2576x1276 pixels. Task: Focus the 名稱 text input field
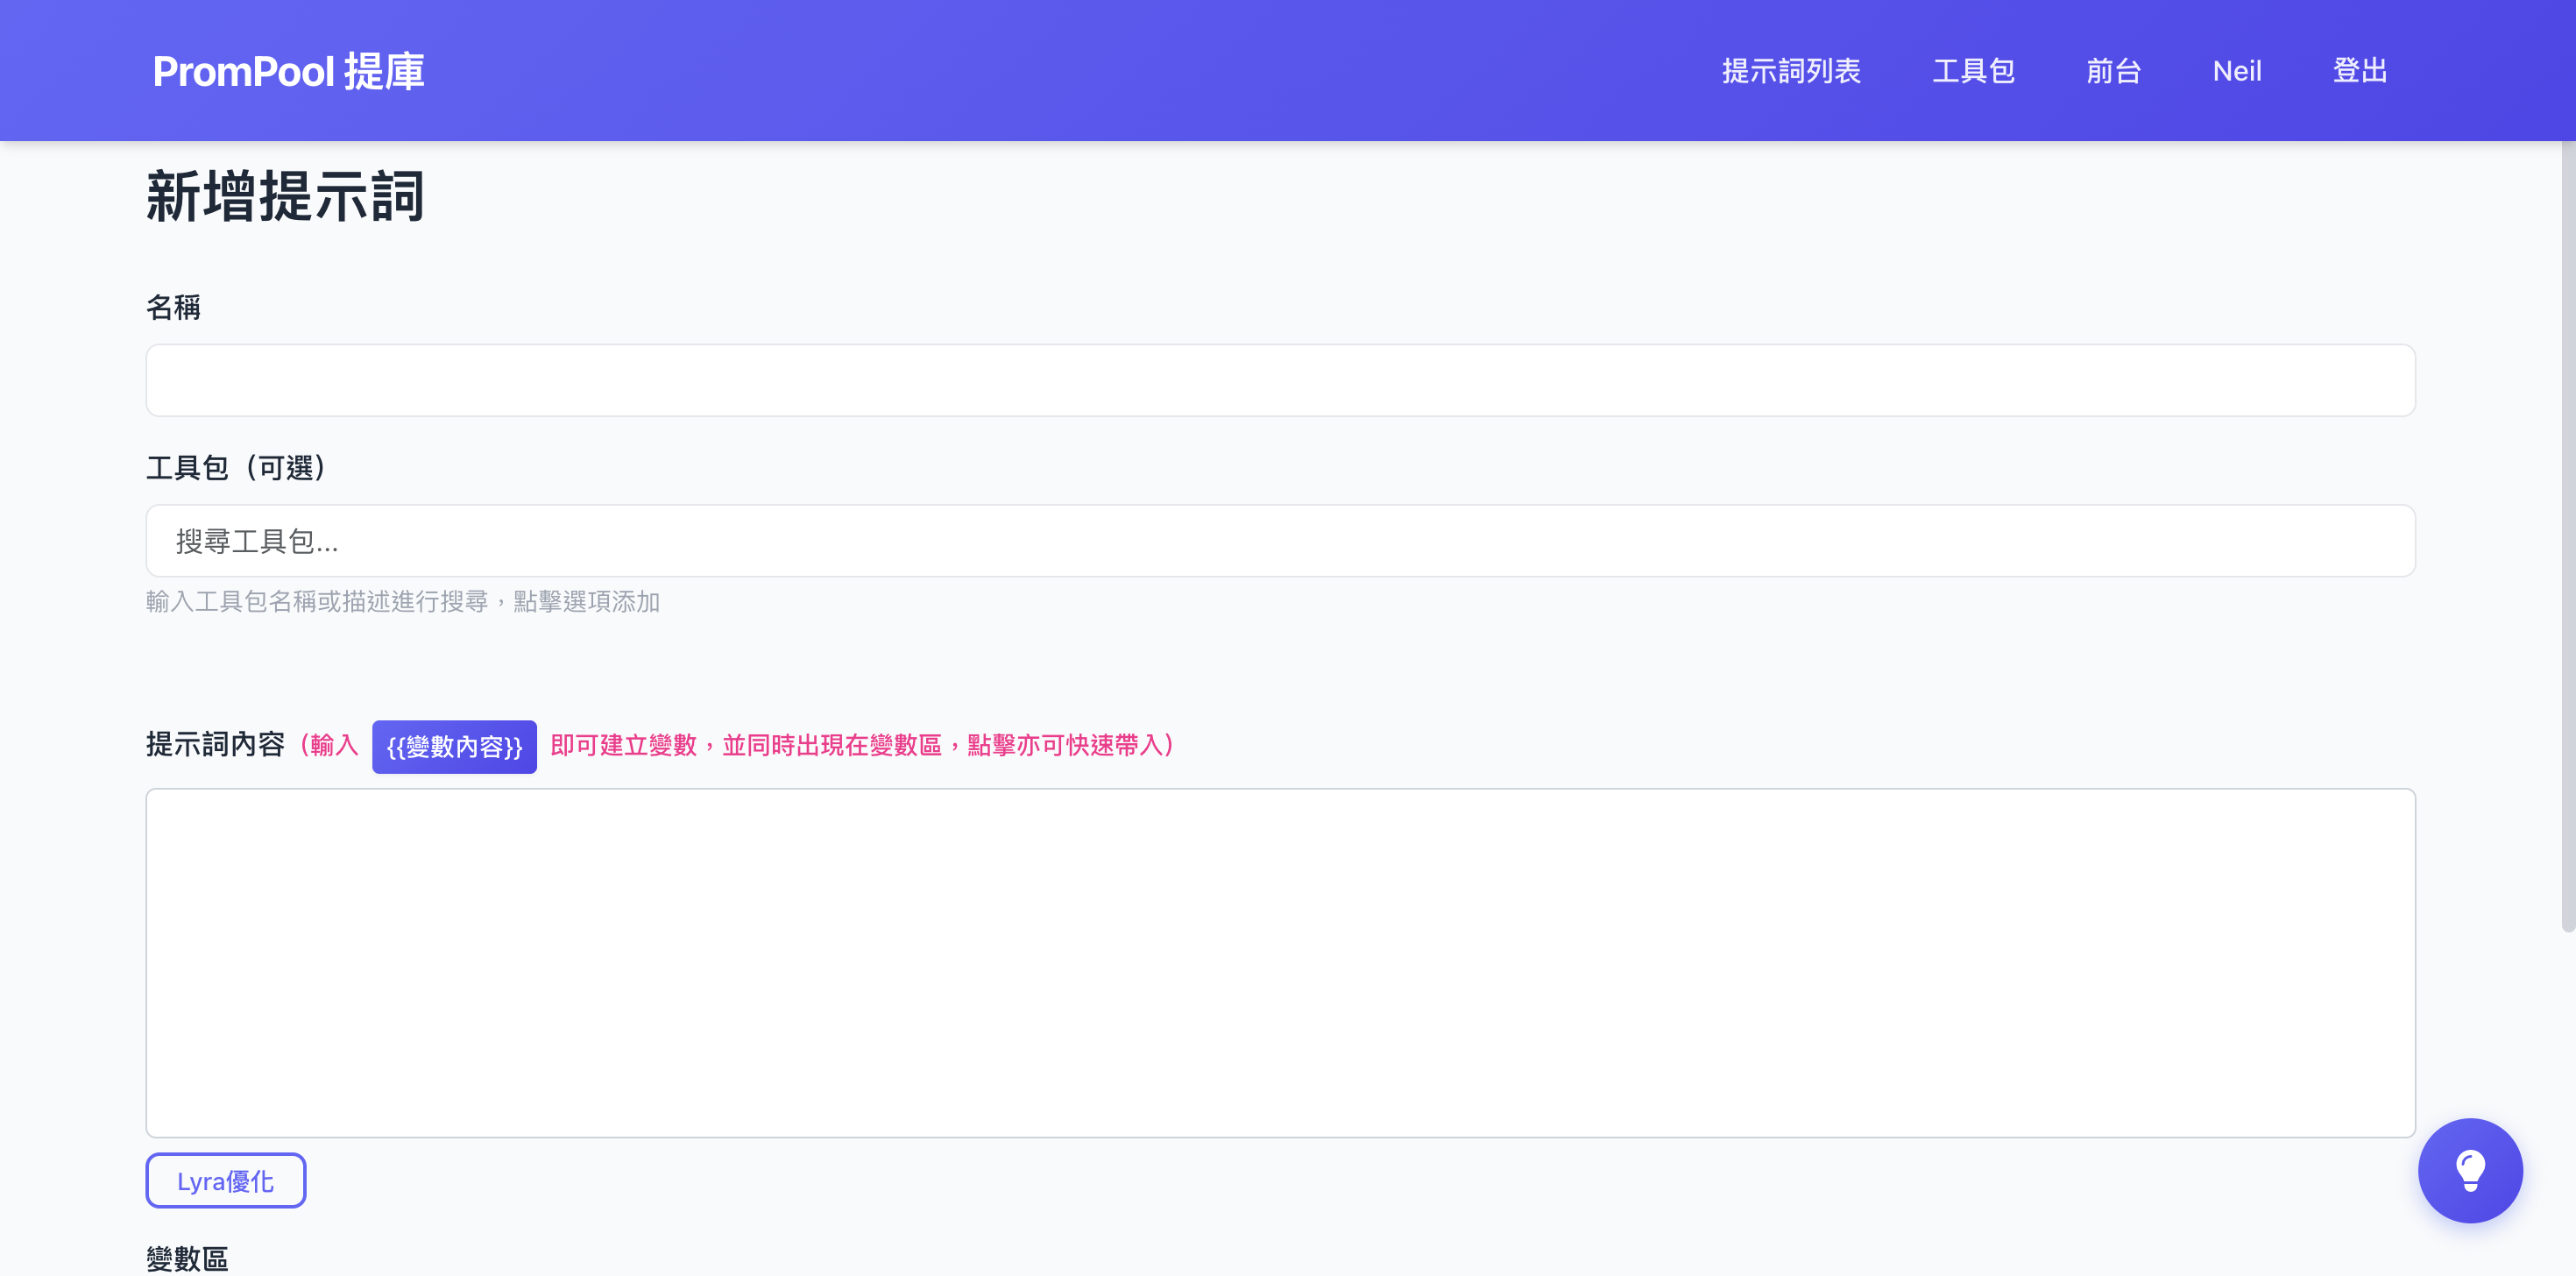click(x=1280, y=380)
